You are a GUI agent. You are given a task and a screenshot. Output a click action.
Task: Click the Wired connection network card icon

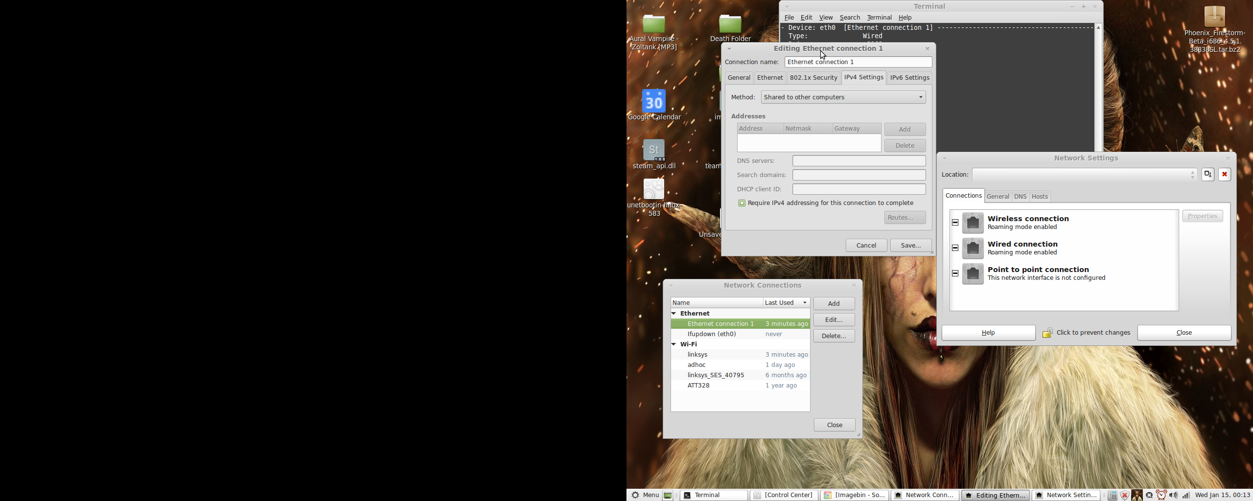(973, 248)
